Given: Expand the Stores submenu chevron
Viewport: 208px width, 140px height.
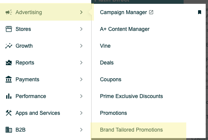Looking at the screenshot, I should click(81, 29).
